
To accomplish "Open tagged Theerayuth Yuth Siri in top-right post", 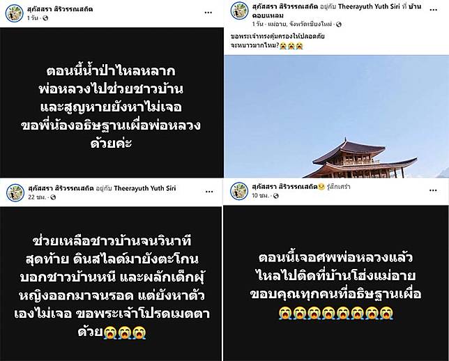I will (369, 6).
